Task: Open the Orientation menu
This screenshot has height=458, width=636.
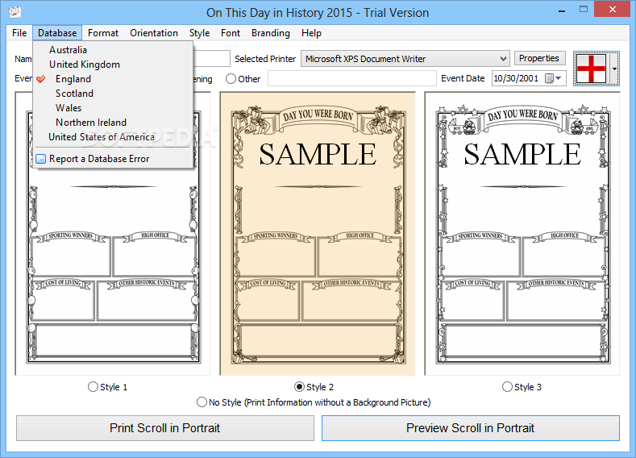Action: click(154, 33)
